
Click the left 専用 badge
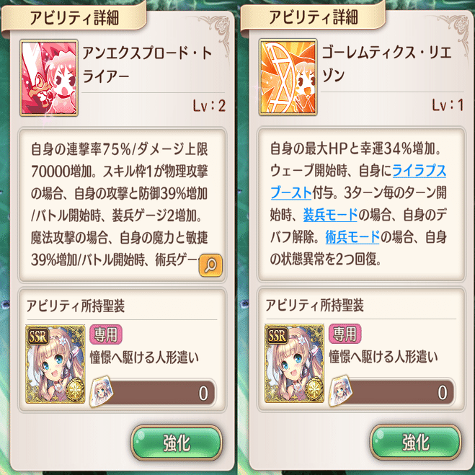pyautogui.click(x=106, y=334)
